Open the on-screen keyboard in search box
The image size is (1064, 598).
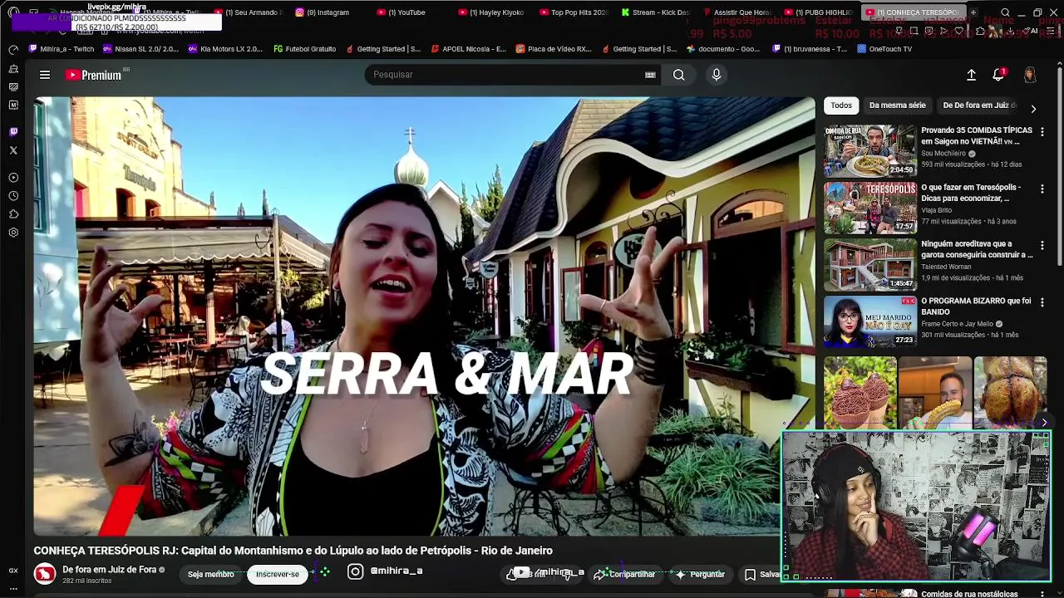[x=650, y=75]
